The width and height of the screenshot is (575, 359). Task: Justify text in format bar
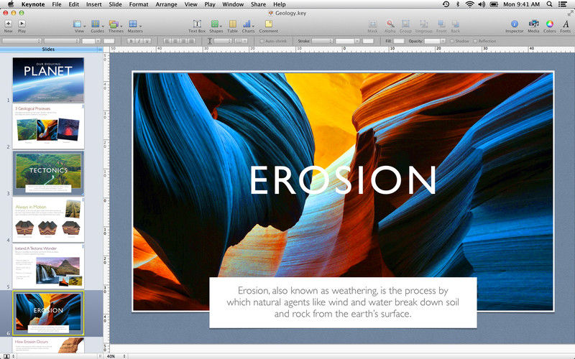tap(191, 42)
